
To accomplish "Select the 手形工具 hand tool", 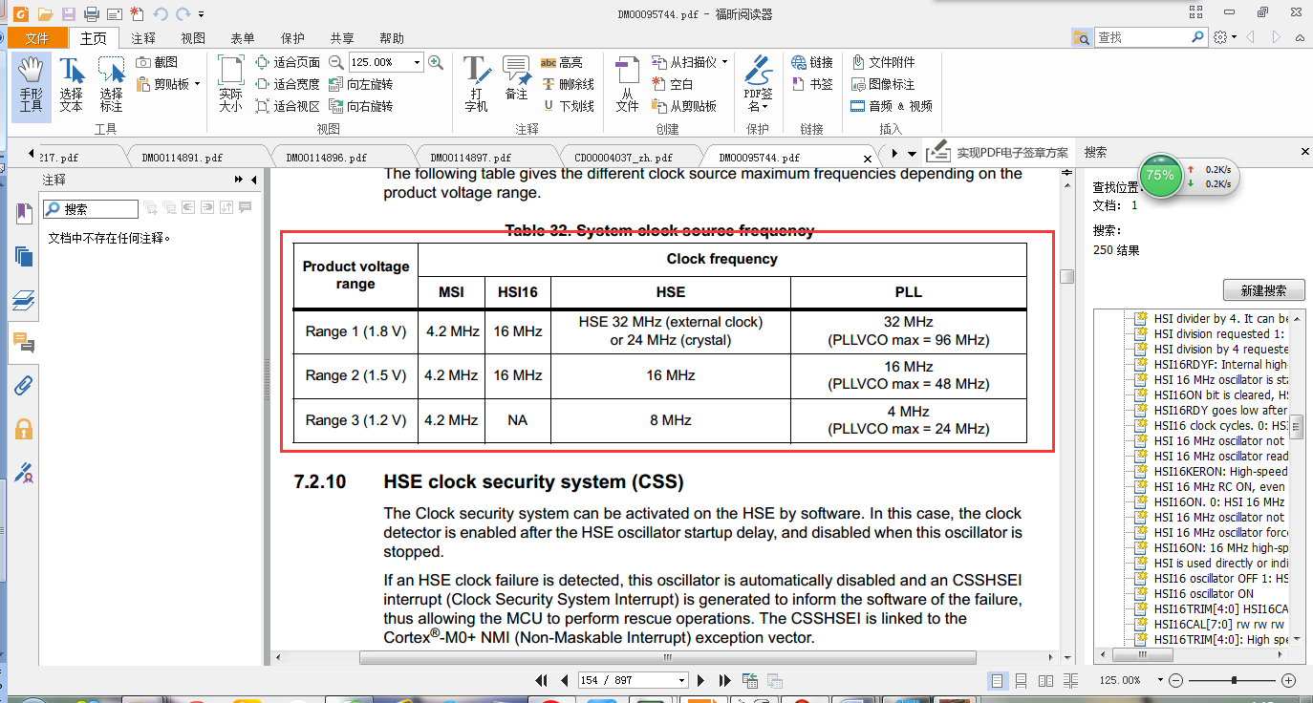I will [31, 84].
